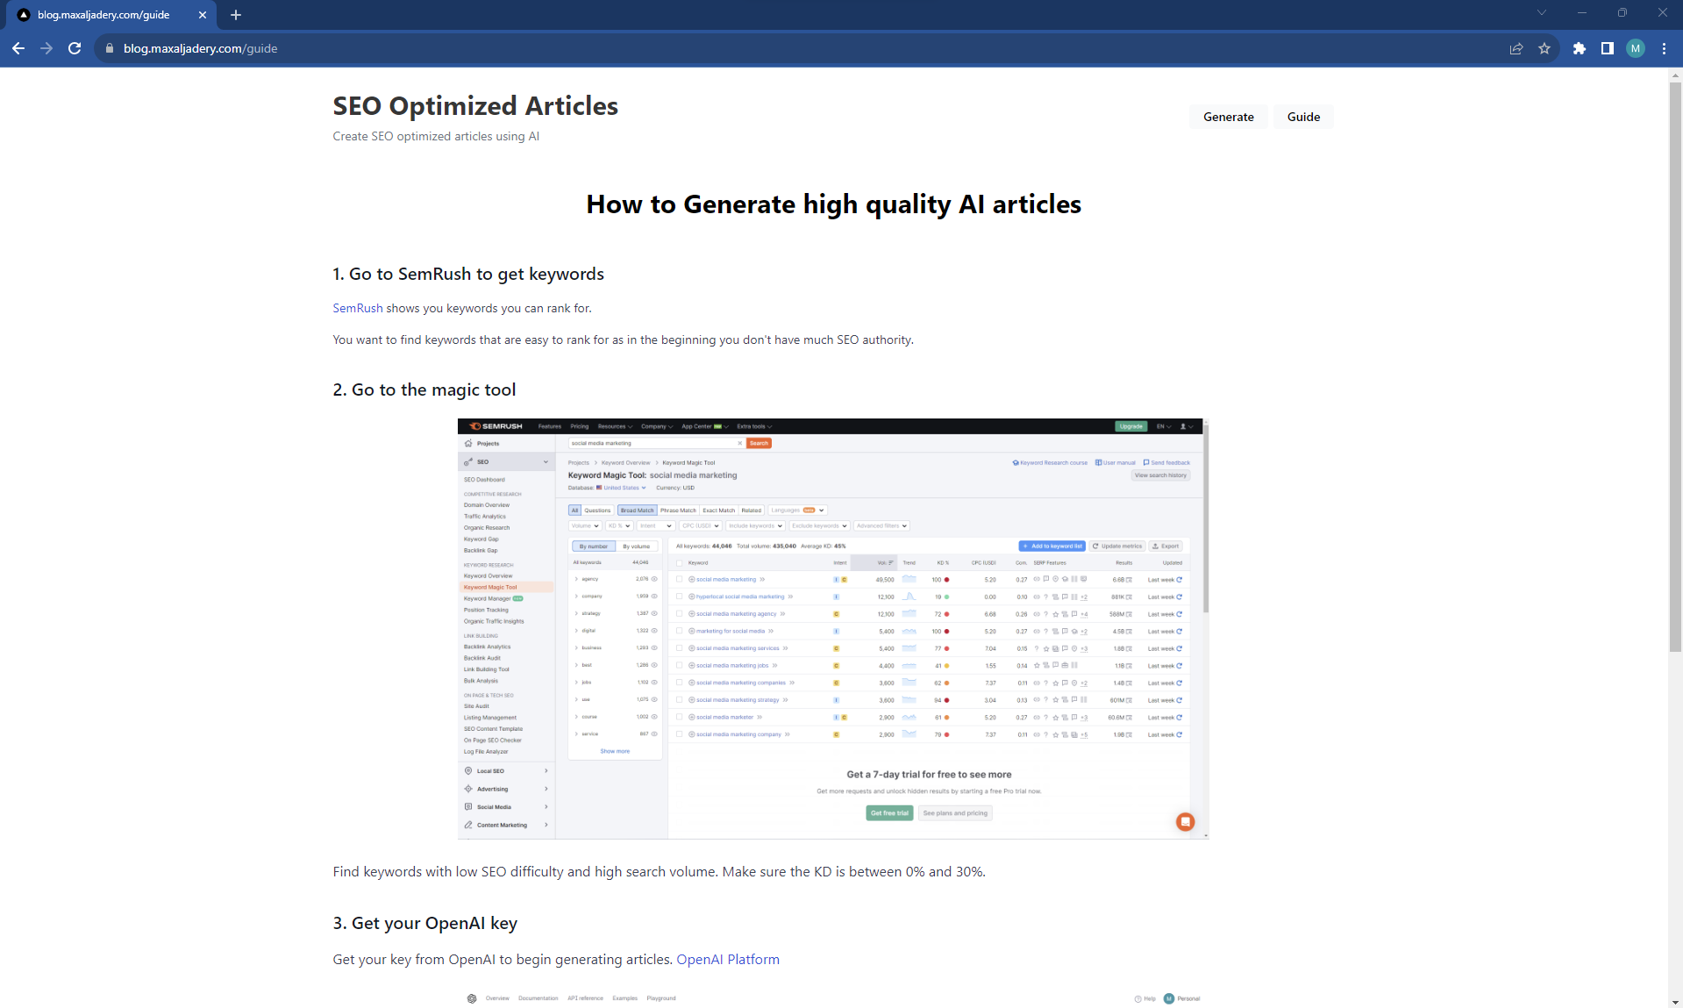Open a new tab with the plus icon
Viewport: 1683px width, 1008px height.
[236, 15]
